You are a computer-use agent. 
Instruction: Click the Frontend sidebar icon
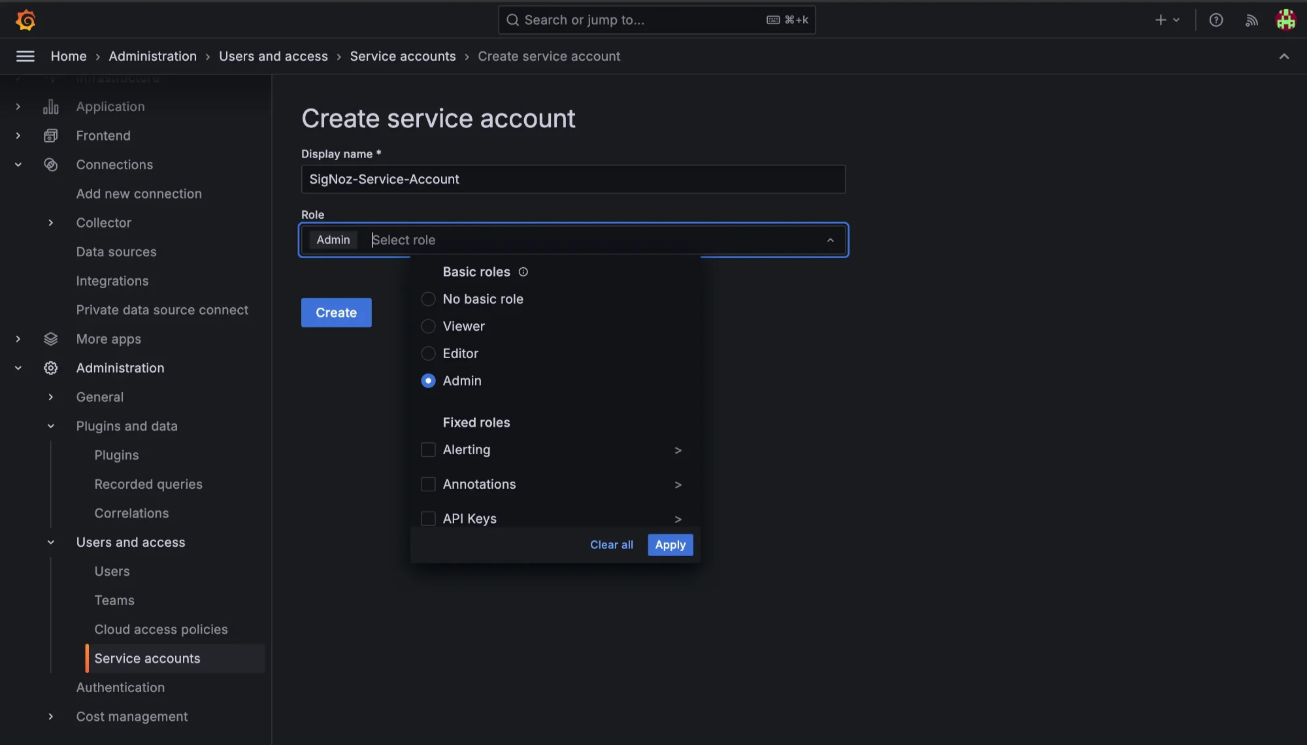[51, 136]
